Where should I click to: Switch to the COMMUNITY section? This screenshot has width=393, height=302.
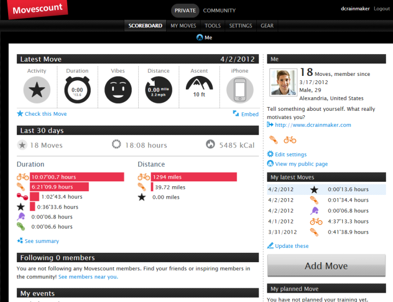[x=219, y=10]
